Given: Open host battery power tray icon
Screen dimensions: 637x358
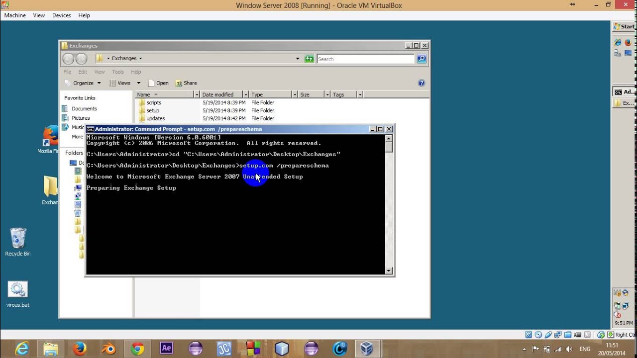Looking at the screenshot, I should tap(547, 349).
